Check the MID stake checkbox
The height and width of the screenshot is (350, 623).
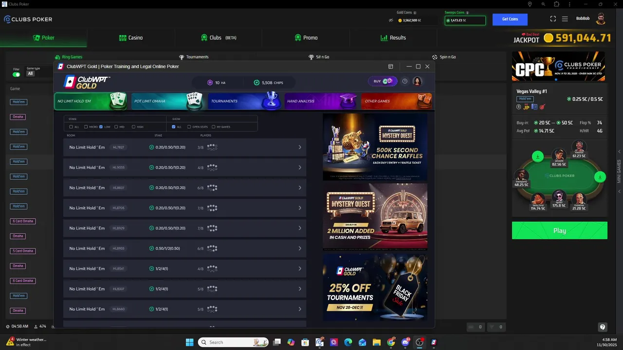pos(116,127)
